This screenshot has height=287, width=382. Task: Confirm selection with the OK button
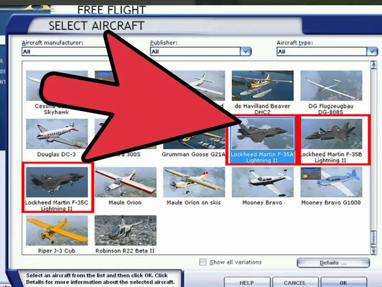point(343,283)
